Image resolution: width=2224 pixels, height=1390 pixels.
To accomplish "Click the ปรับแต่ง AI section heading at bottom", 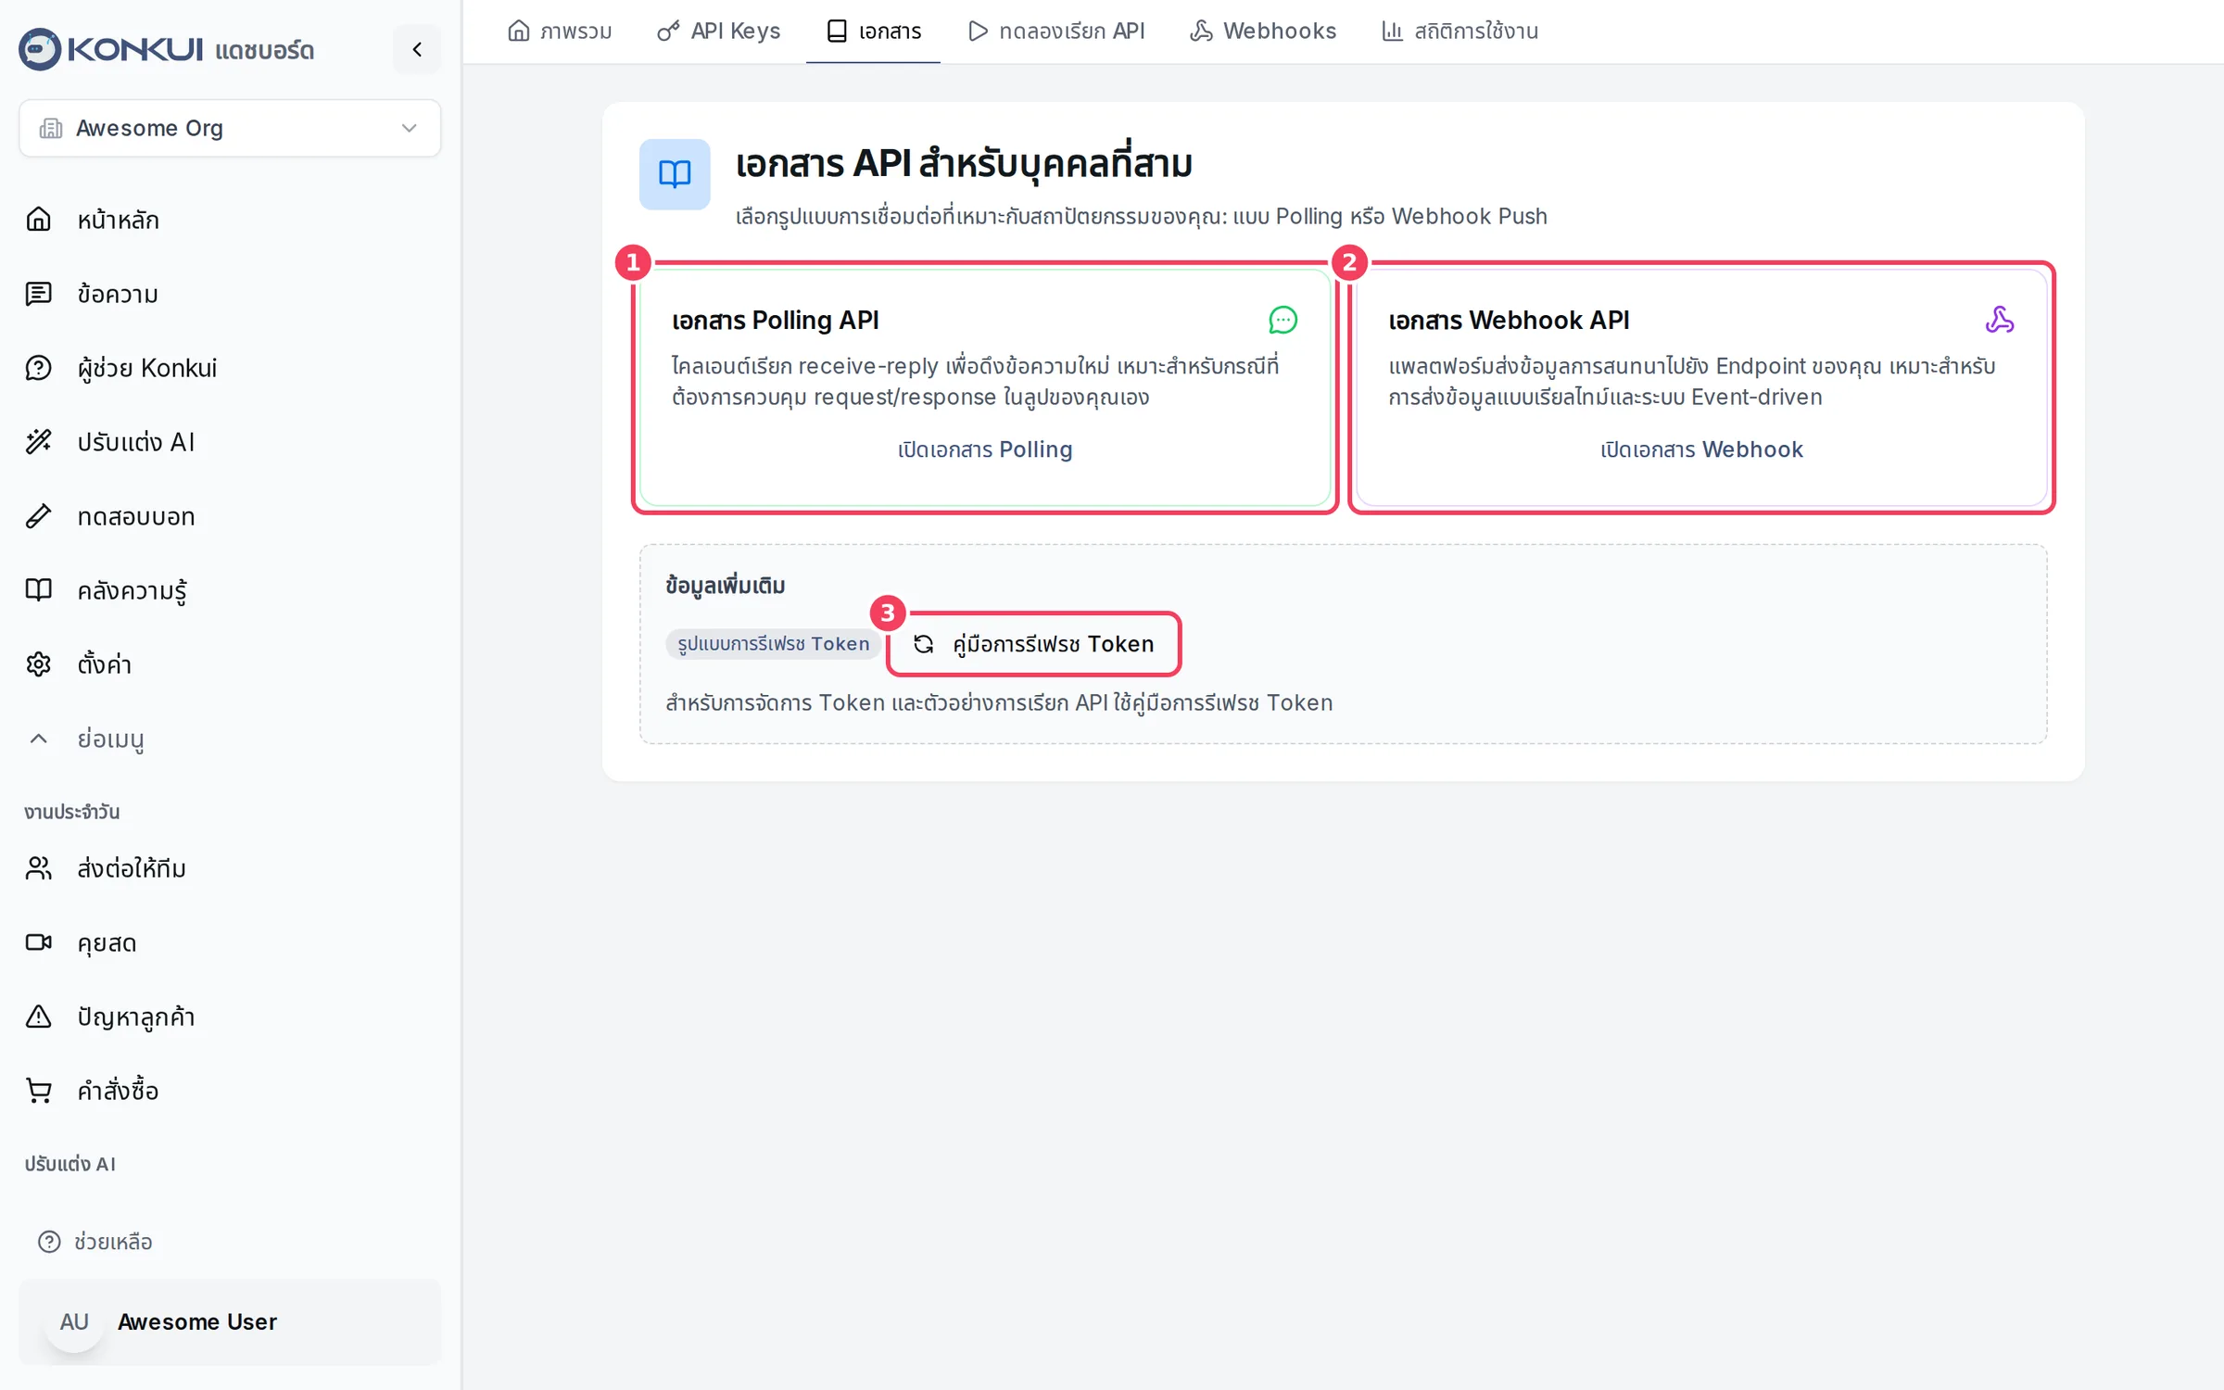I will click(x=70, y=1164).
